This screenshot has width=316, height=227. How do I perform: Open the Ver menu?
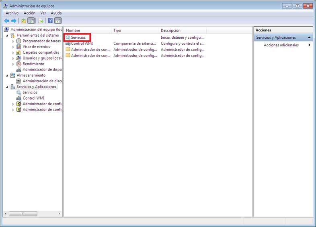point(43,13)
